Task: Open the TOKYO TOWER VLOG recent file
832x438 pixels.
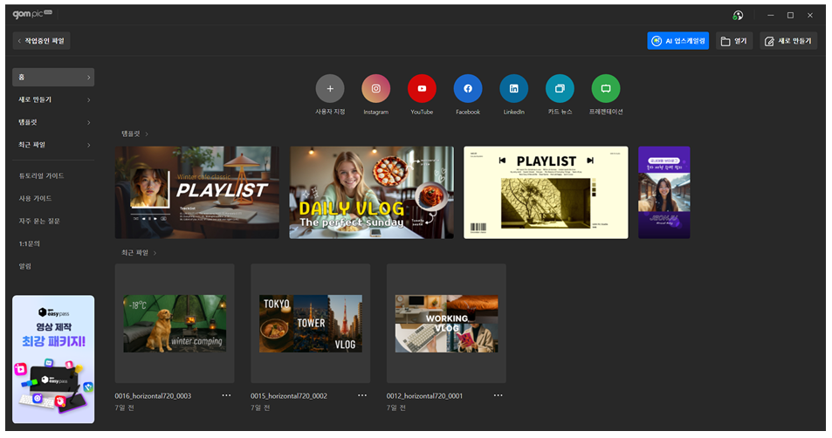Action: (x=311, y=324)
